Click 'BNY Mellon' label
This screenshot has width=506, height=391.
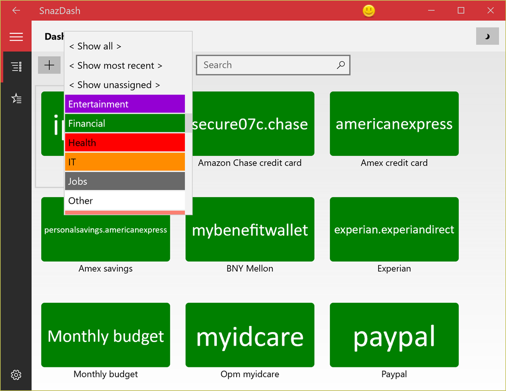point(250,268)
